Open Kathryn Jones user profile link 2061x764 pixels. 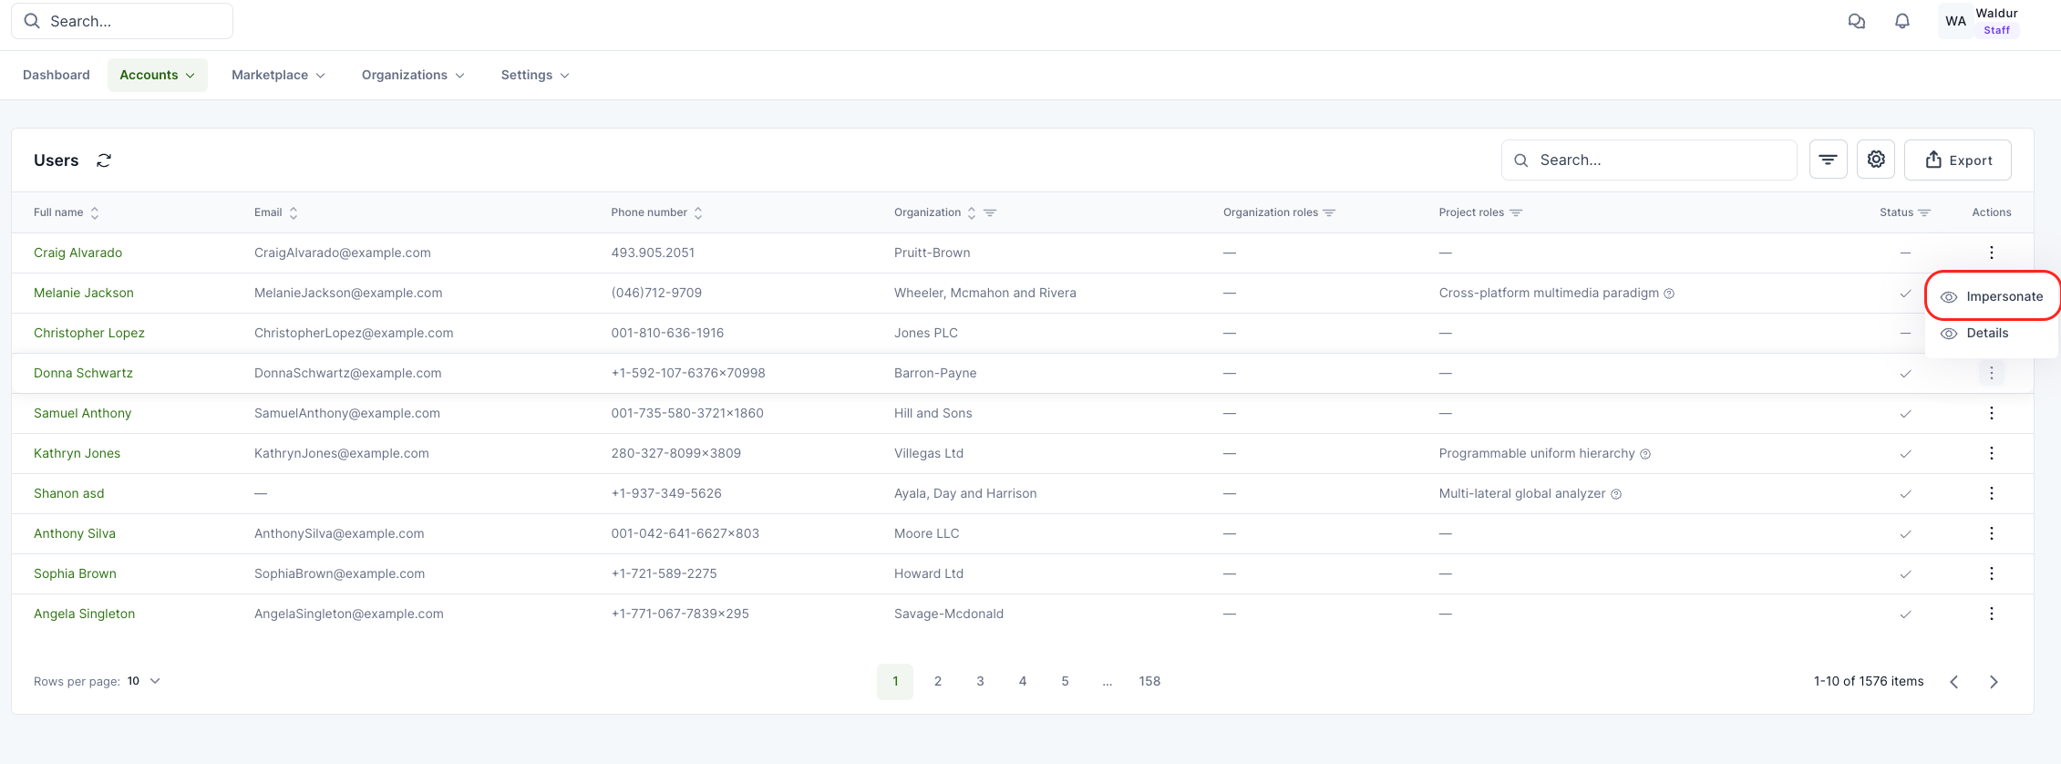[x=77, y=453]
